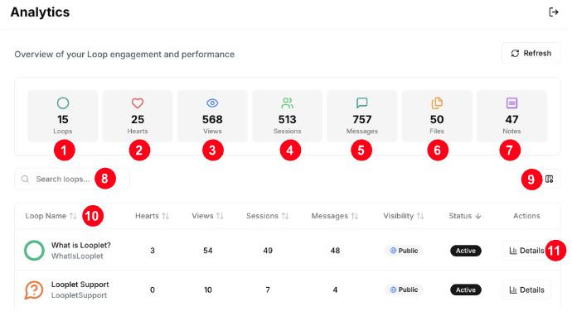
Task: Click LoopletSupport handle text
Action: click(x=79, y=295)
